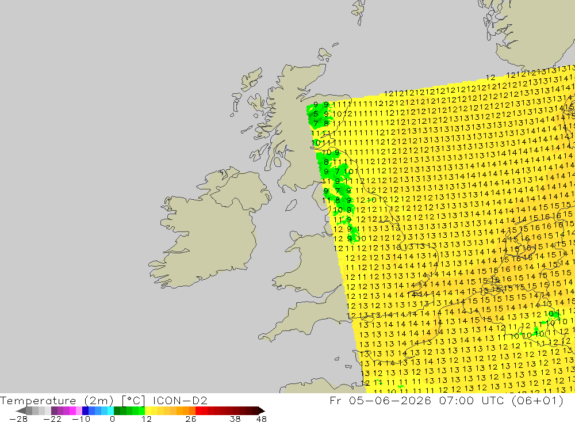Pick the darkest green swatch at the 0 mark
Screen dimensions: 575x422
click(117, 410)
